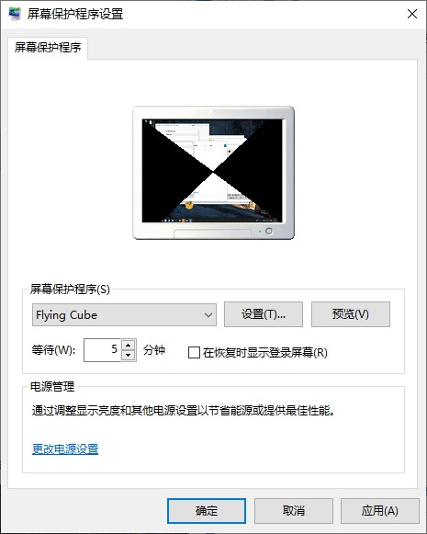Close the 屏幕保护程序设置 dialog

pos(412,14)
